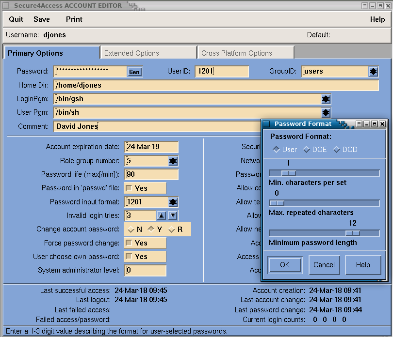Open the LoginPgm /bin/gsh dropdown arrow
Image resolution: width=393 pixels, height=337 pixels.
[x=326, y=99]
